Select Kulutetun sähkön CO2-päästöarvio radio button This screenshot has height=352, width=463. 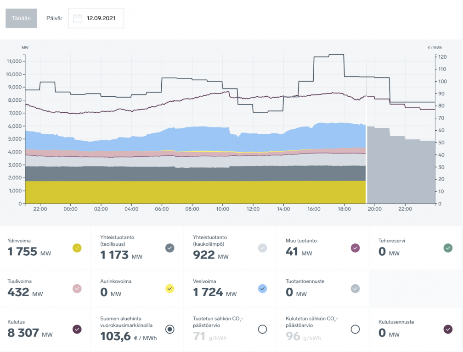[355, 329]
